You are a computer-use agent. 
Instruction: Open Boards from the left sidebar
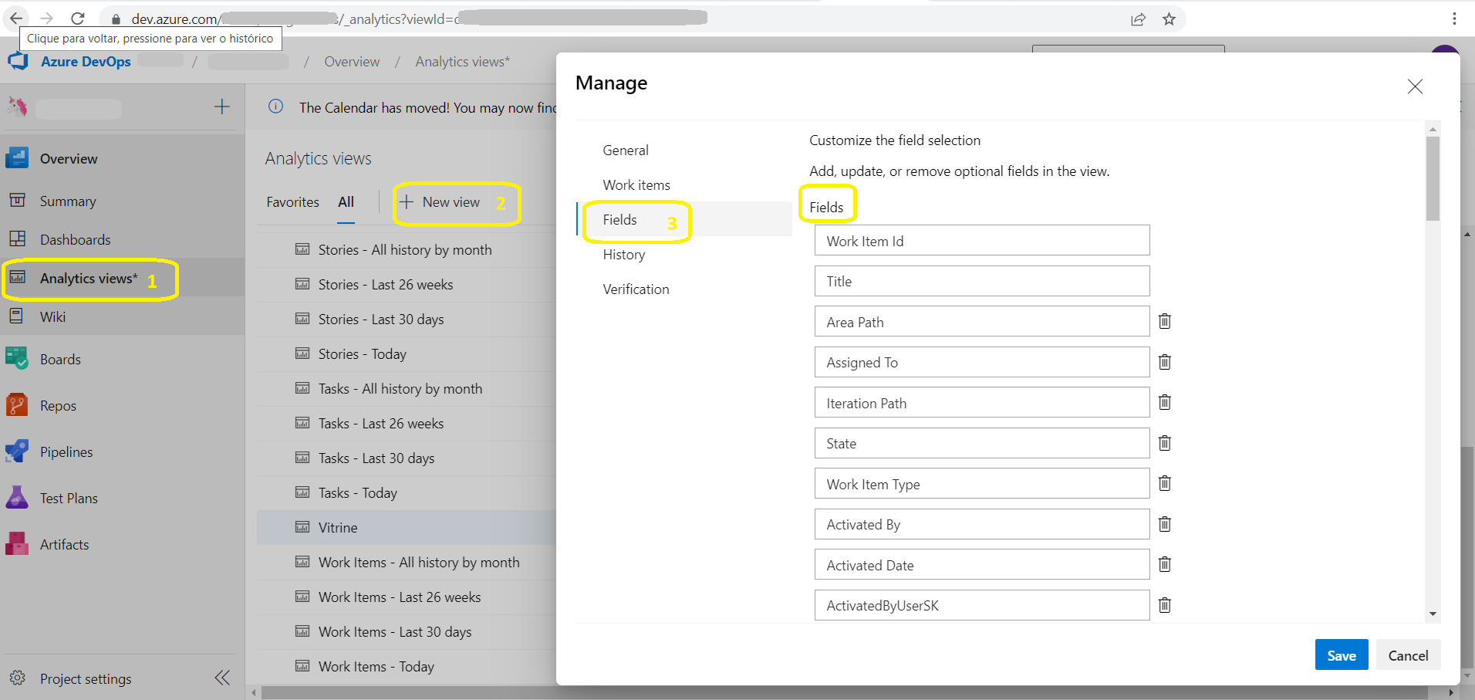coord(59,358)
